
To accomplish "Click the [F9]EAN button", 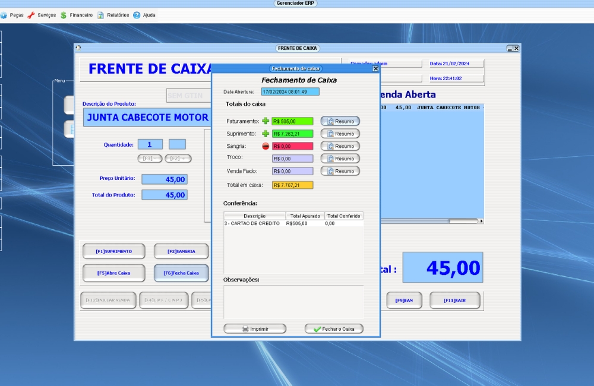I will pyautogui.click(x=404, y=300).
